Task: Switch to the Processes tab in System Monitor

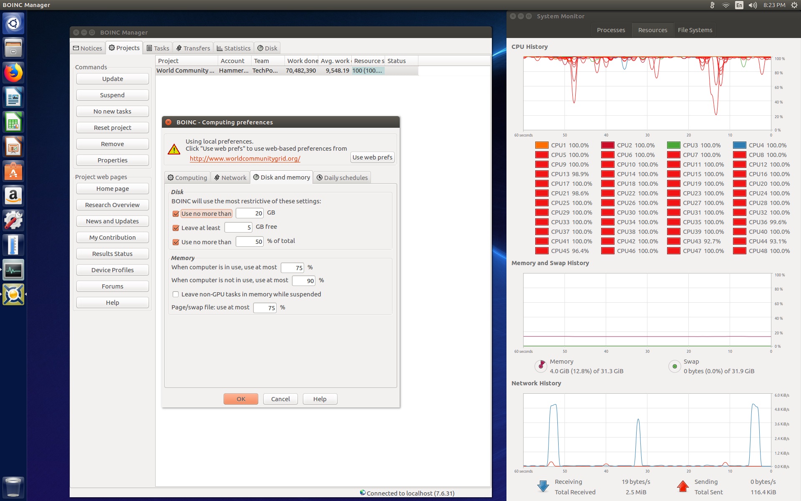Action: (610, 30)
